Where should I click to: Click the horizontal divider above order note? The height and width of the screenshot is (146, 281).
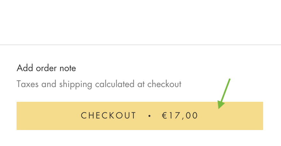point(140,45)
